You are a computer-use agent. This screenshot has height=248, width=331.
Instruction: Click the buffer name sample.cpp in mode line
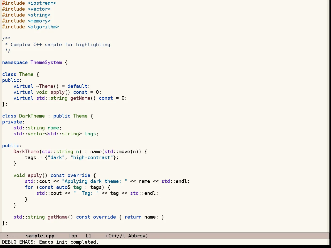tap(40, 236)
